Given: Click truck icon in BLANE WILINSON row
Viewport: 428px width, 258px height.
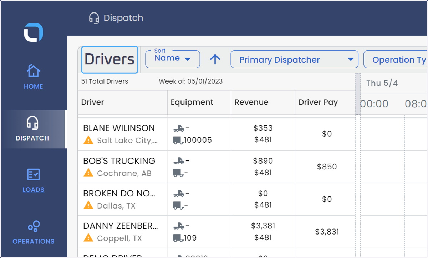Looking at the screenshot, I should coord(179,128).
